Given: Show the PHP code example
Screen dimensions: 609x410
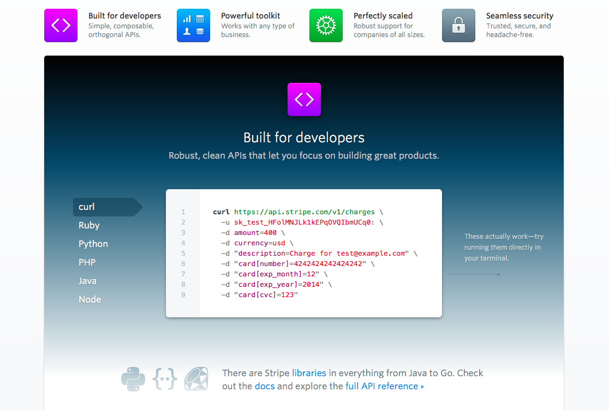Looking at the screenshot, I should [x=87, y=263].
